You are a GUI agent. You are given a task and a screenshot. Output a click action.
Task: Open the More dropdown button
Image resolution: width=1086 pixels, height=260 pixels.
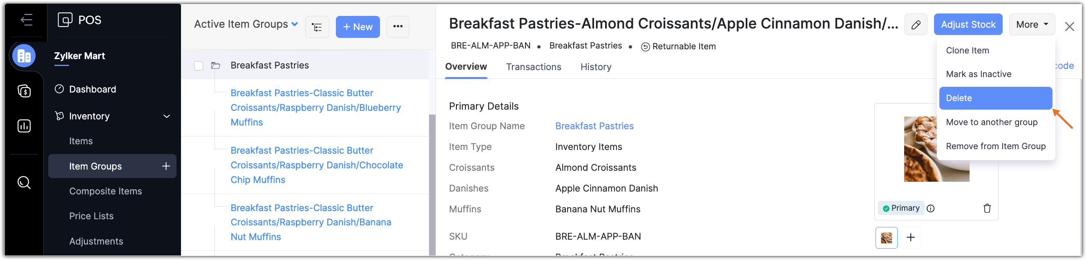1031,25
